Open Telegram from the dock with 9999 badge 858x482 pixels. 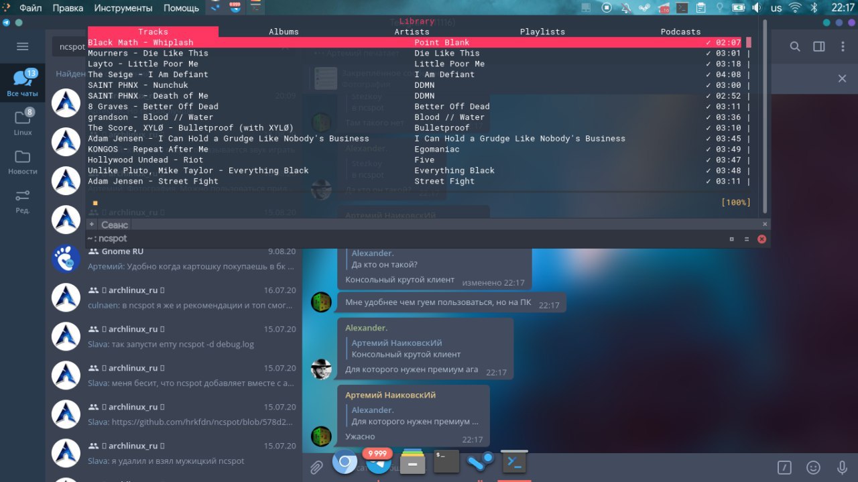click(x=379, y=461)
